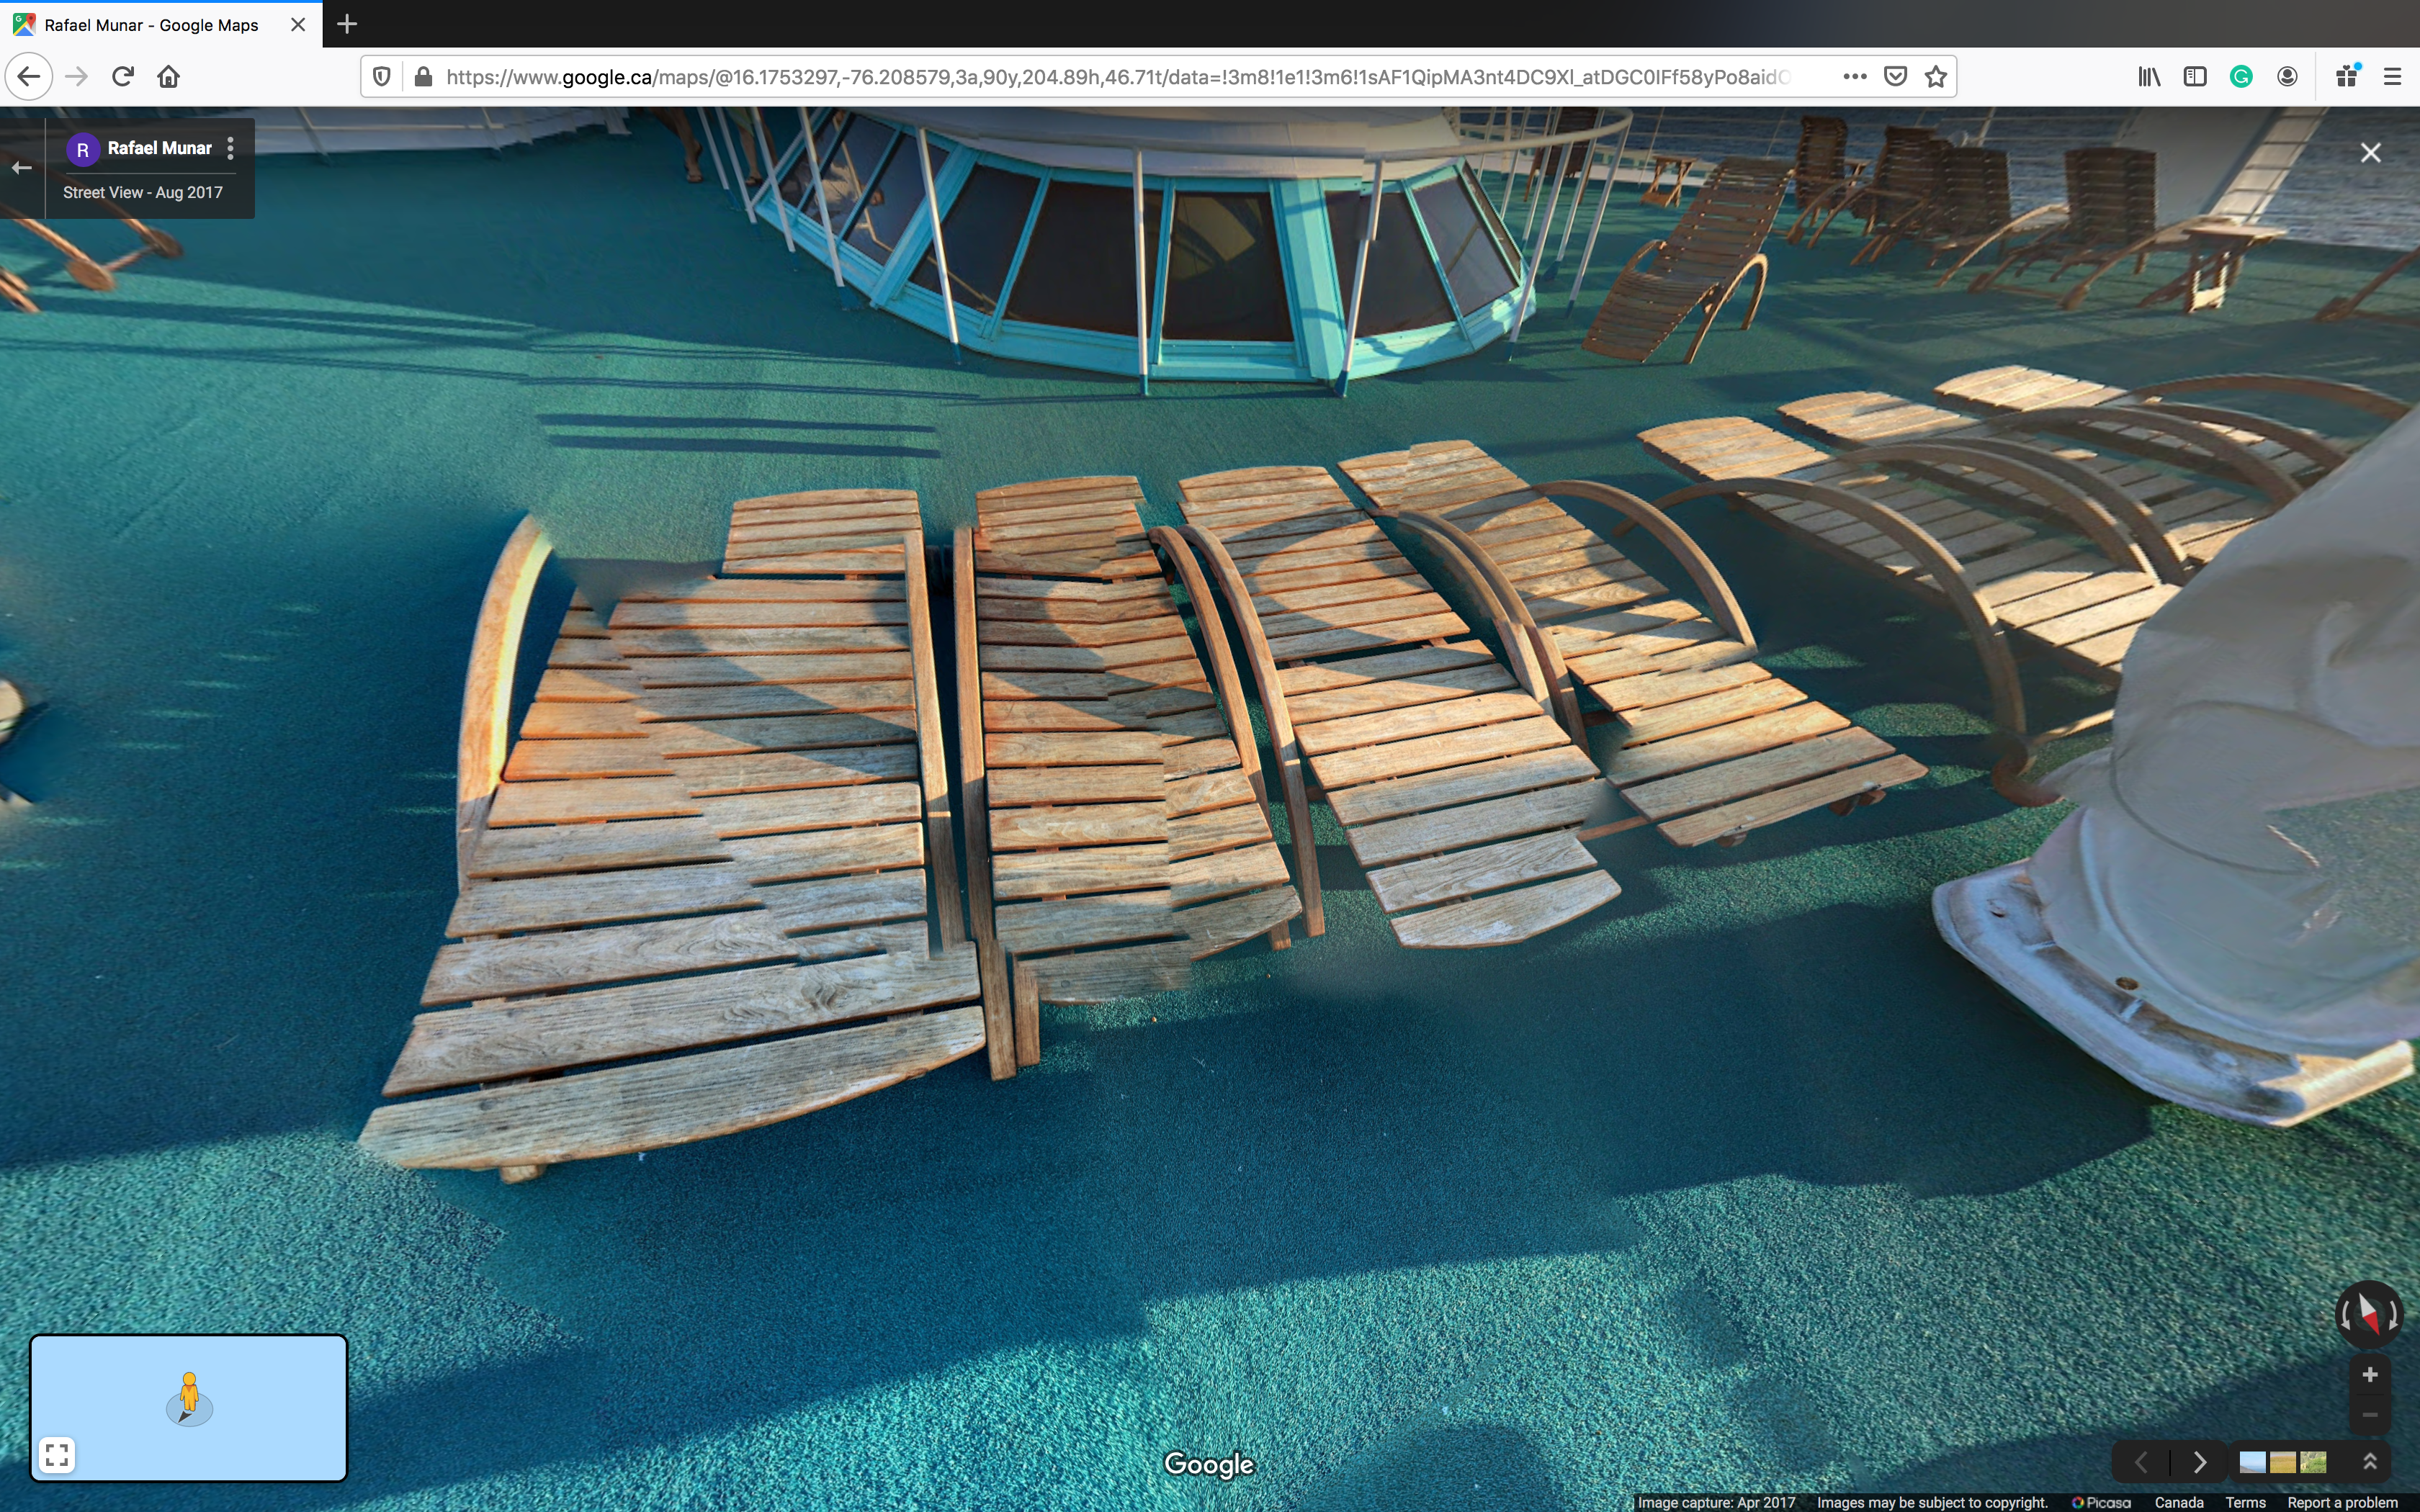Close Street View with the X

[x=2370, y=153]
